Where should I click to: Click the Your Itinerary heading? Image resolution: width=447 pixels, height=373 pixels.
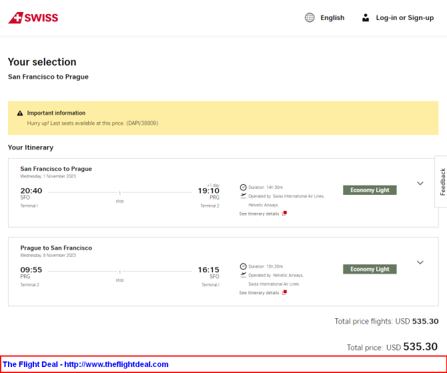(x=31, y=147)
